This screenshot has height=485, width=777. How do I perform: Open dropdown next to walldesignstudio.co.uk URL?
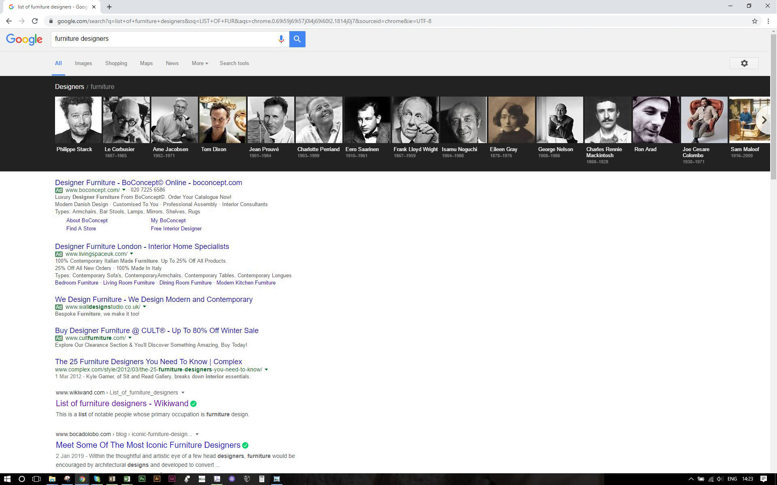coord(144,307)
